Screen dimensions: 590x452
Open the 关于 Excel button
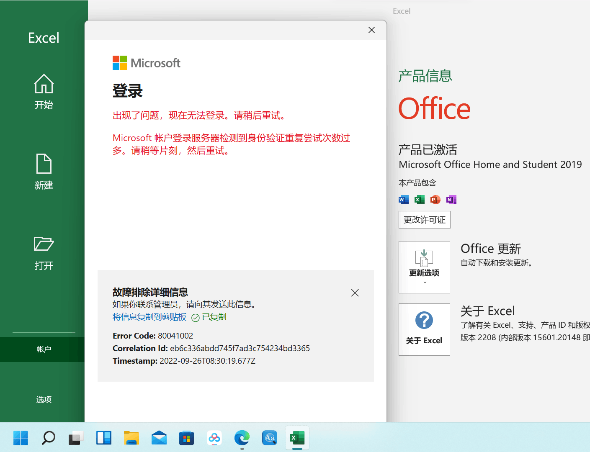pos(424,329)
